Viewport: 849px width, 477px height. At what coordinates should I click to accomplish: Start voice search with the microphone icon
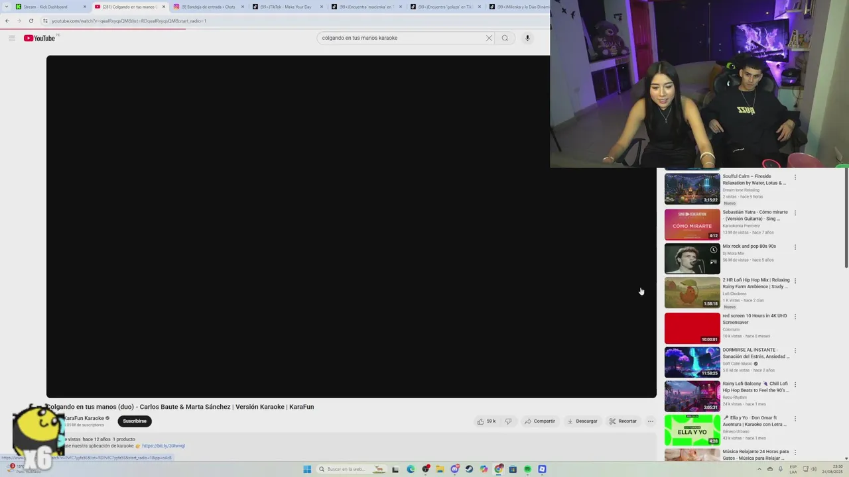(x=527, y=38)
